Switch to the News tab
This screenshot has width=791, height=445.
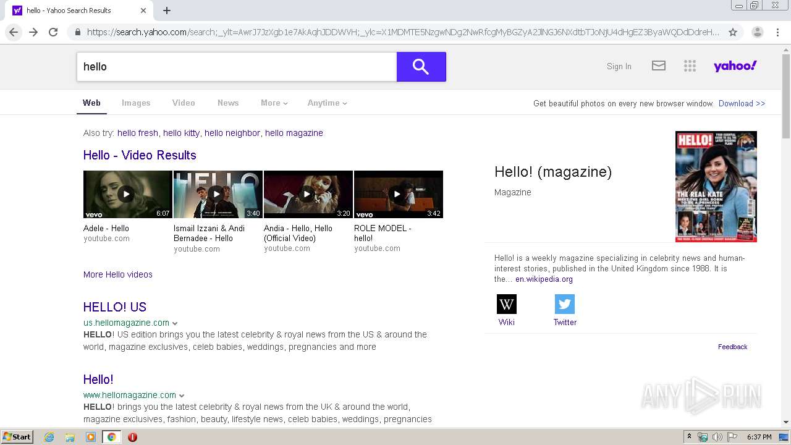(228, 103)
